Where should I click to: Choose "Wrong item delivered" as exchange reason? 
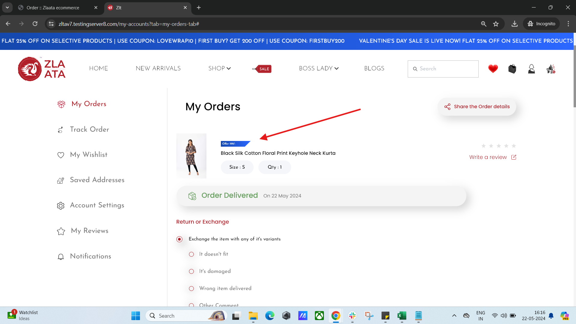click(x=191, y=289)
